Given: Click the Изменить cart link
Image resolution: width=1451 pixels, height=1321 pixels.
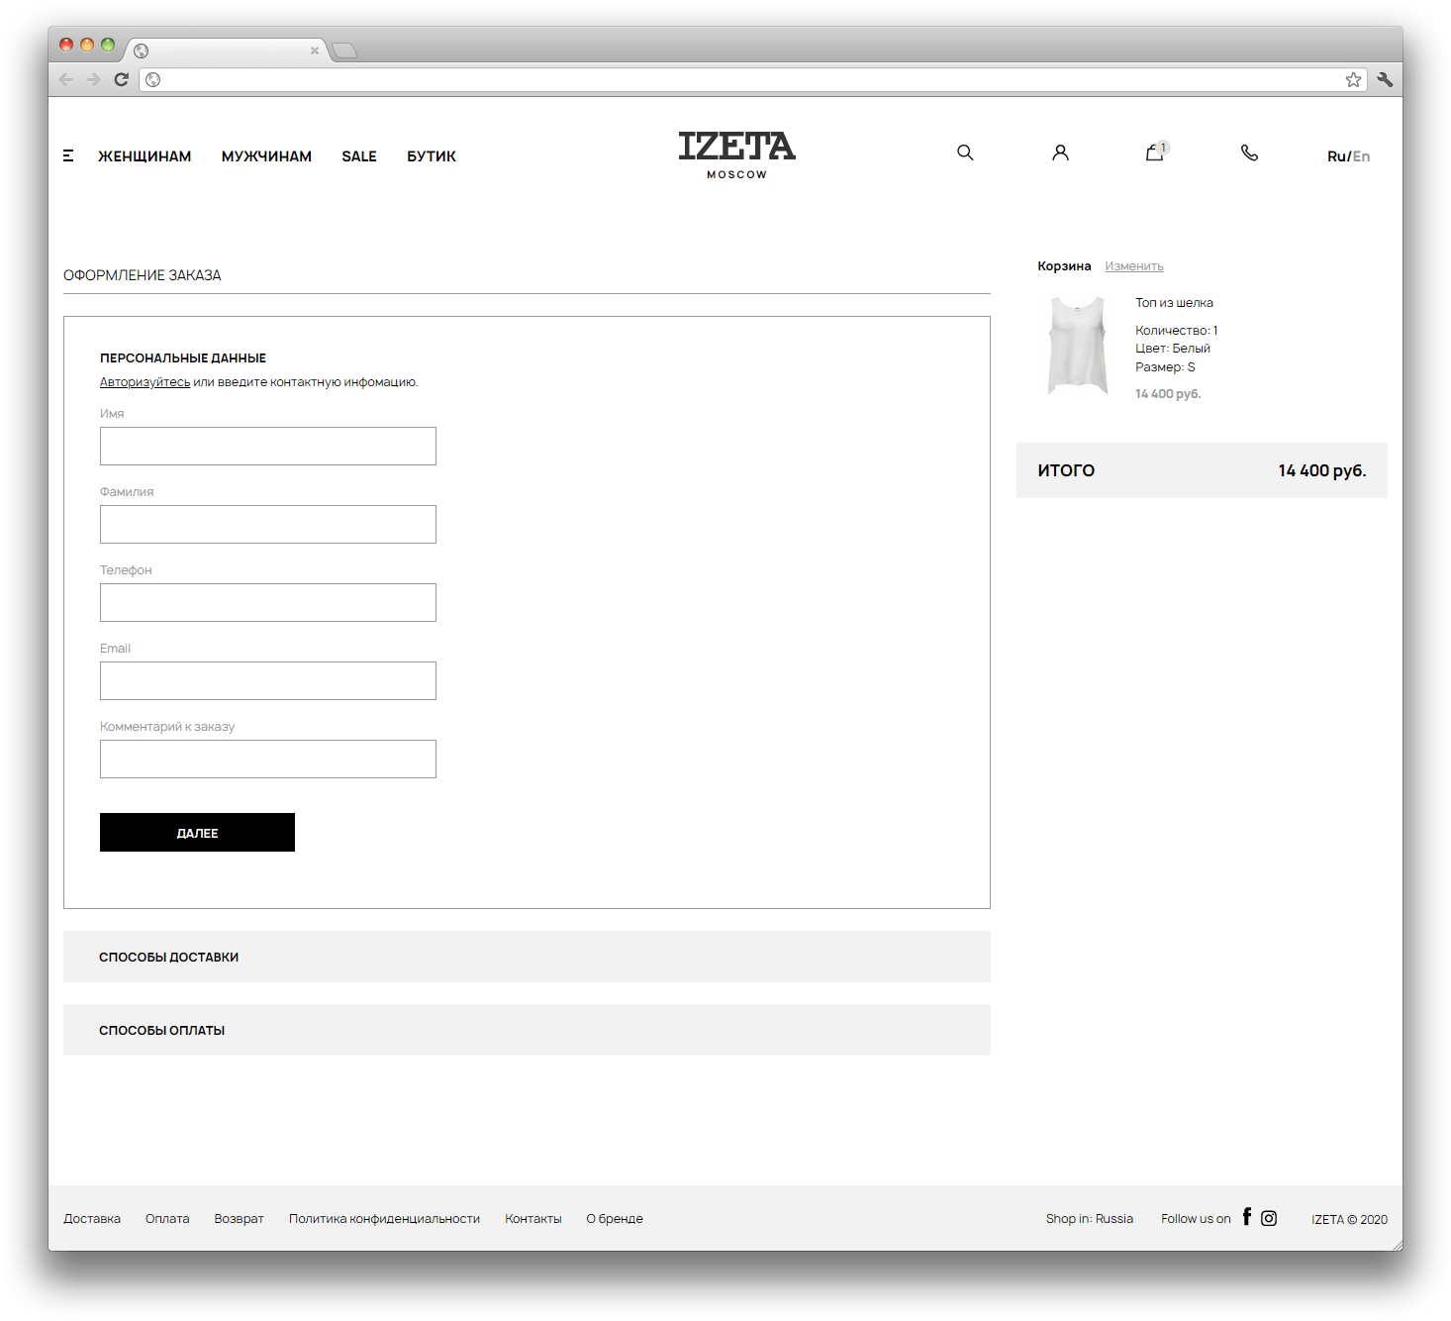Looking at the screenshot, I should (1134, 266).
